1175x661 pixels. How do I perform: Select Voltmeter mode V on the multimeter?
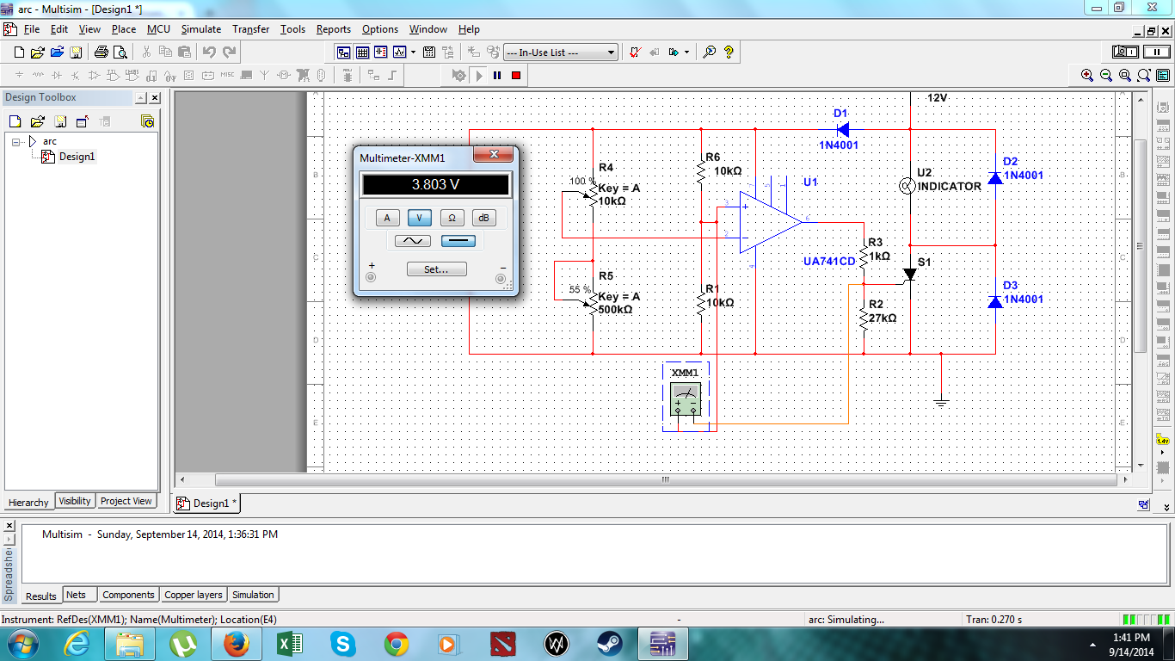pos(419,218)
